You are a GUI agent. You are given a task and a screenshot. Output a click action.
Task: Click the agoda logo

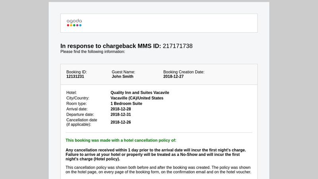coord(74,23)
